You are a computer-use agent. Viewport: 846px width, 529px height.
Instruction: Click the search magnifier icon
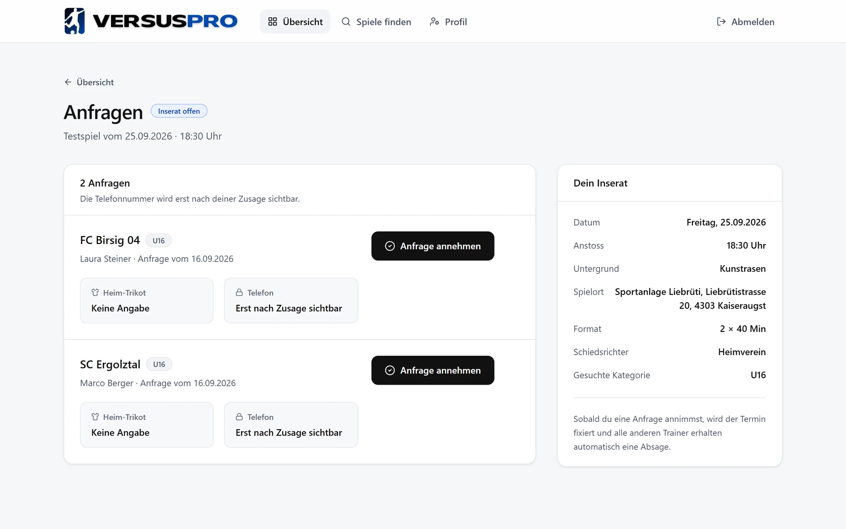pyautogui.click(x=346, y=22)
